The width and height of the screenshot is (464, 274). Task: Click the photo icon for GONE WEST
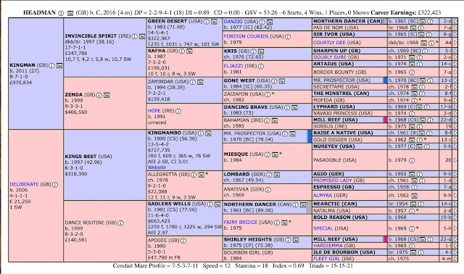(282, 81)
